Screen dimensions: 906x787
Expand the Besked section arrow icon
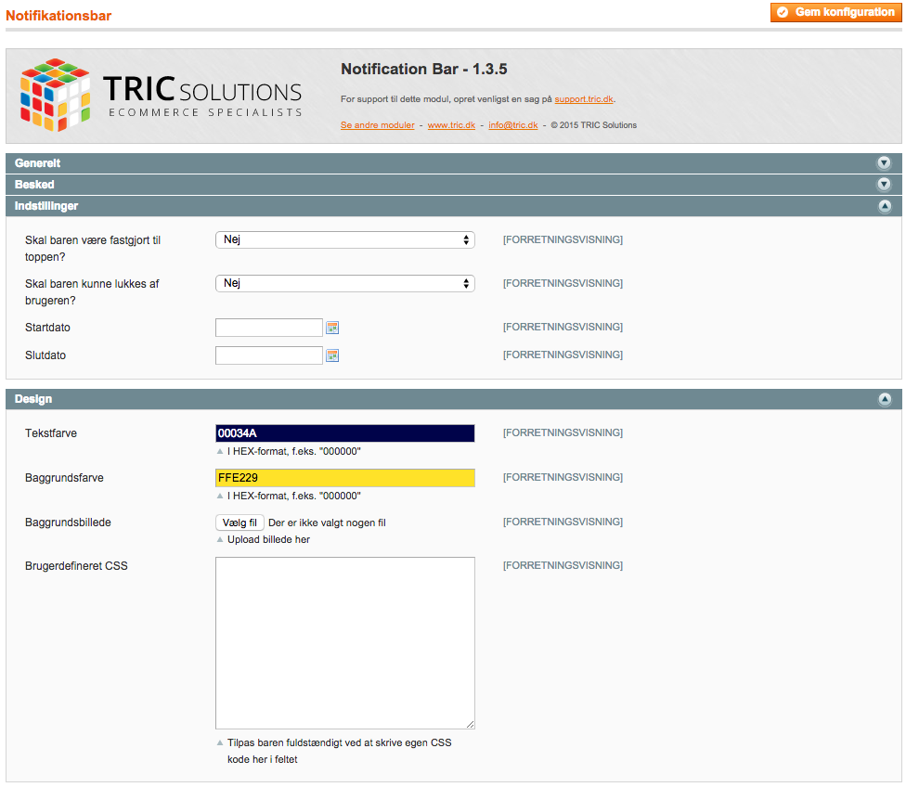coord(884,185)
